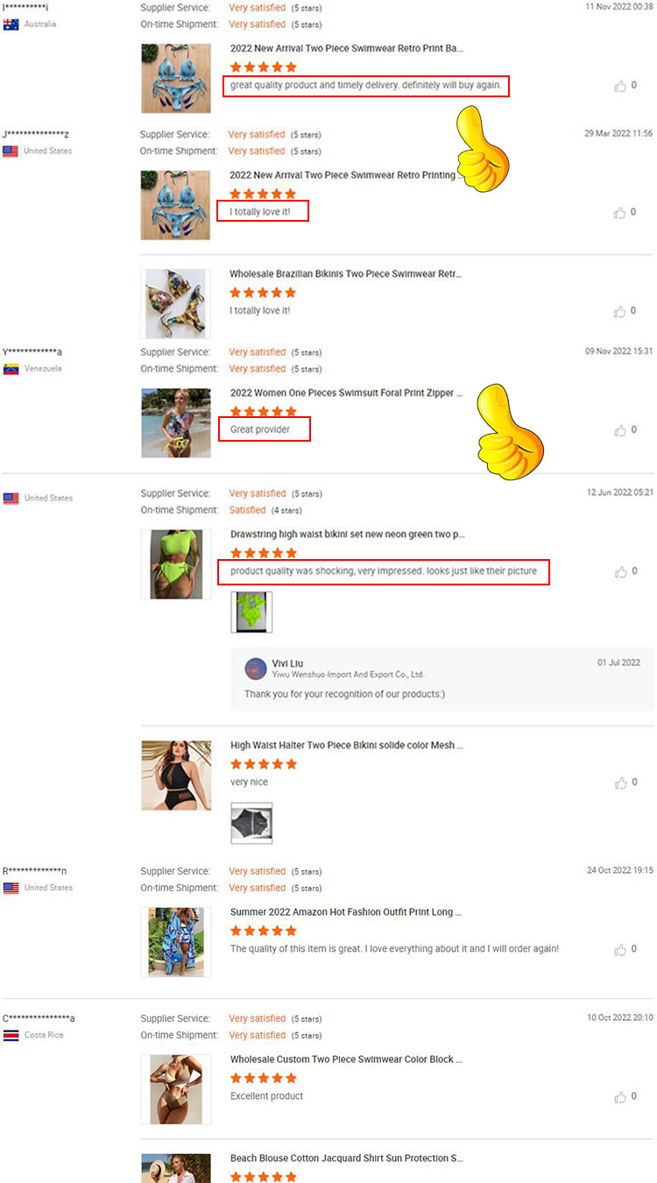Like the 'great quality product and timely delivery' review
Screen dimensions: 657x1183
tap(620, 86)
